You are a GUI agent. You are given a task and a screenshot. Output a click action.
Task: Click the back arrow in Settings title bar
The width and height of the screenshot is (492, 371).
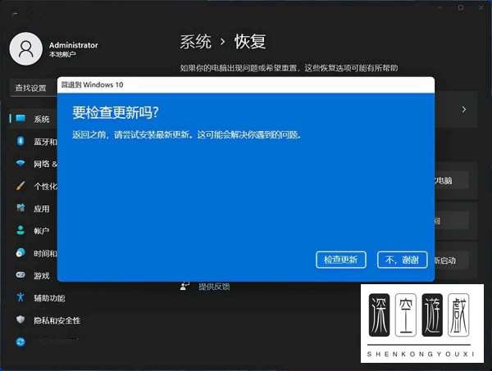click(15, 14)
